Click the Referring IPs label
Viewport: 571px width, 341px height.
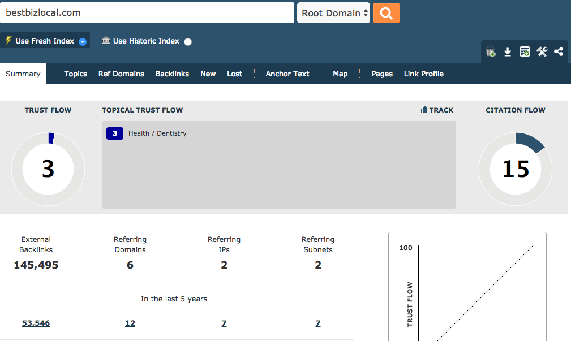[x=224, y=244]
